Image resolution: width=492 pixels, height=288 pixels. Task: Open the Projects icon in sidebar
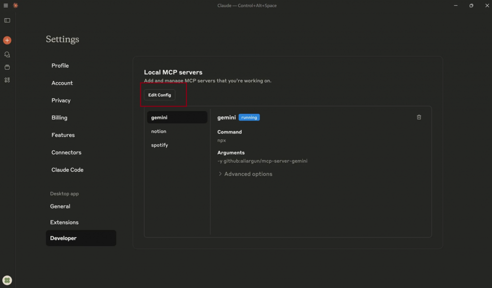pos(7,67)
